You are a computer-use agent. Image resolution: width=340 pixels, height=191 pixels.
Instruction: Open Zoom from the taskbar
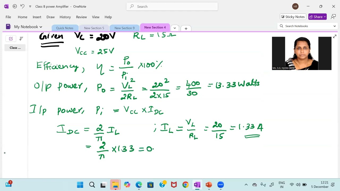[x=220, y=185]
